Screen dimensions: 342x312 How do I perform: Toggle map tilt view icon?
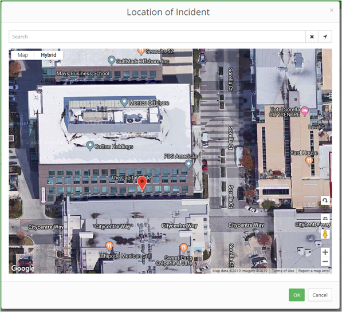click(x=325, y=218)
